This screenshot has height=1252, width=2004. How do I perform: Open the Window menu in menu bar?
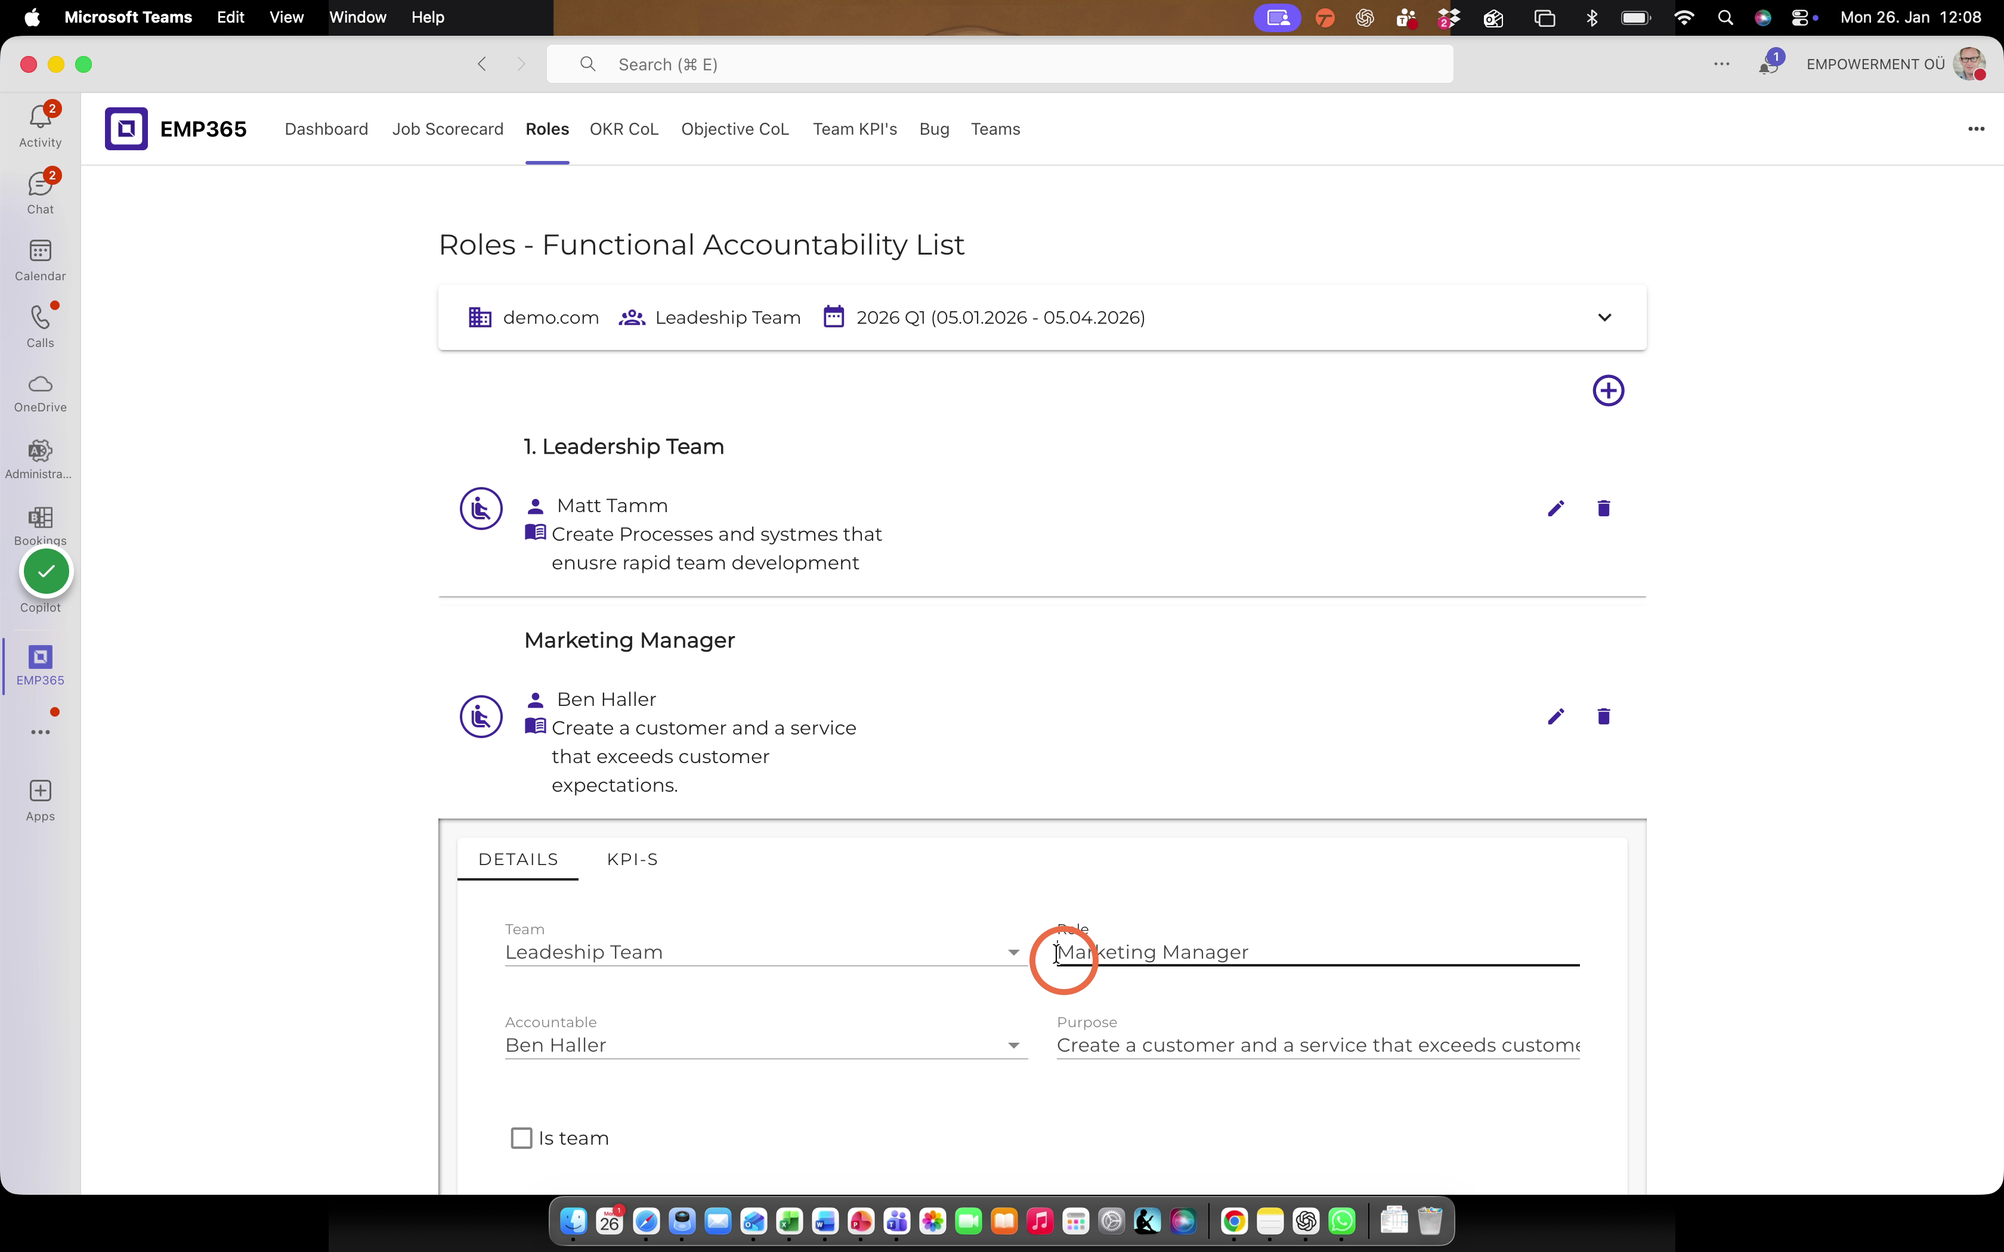[x=358, y=17]
